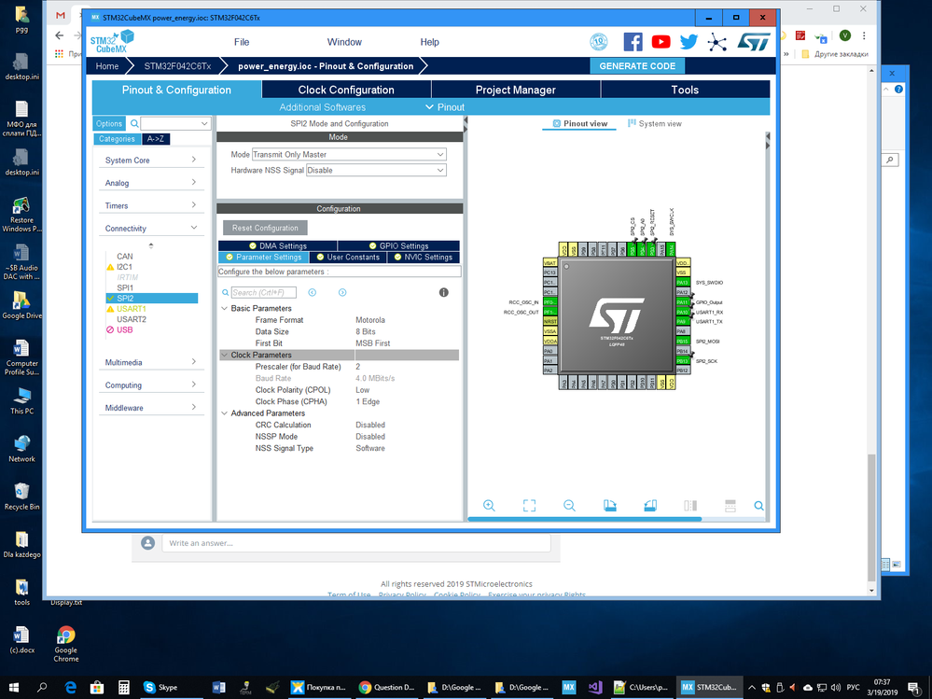Open the Hardware NSS Signal dropdown
This screenshot has height=699, width=932.
(x=376, y=170)
